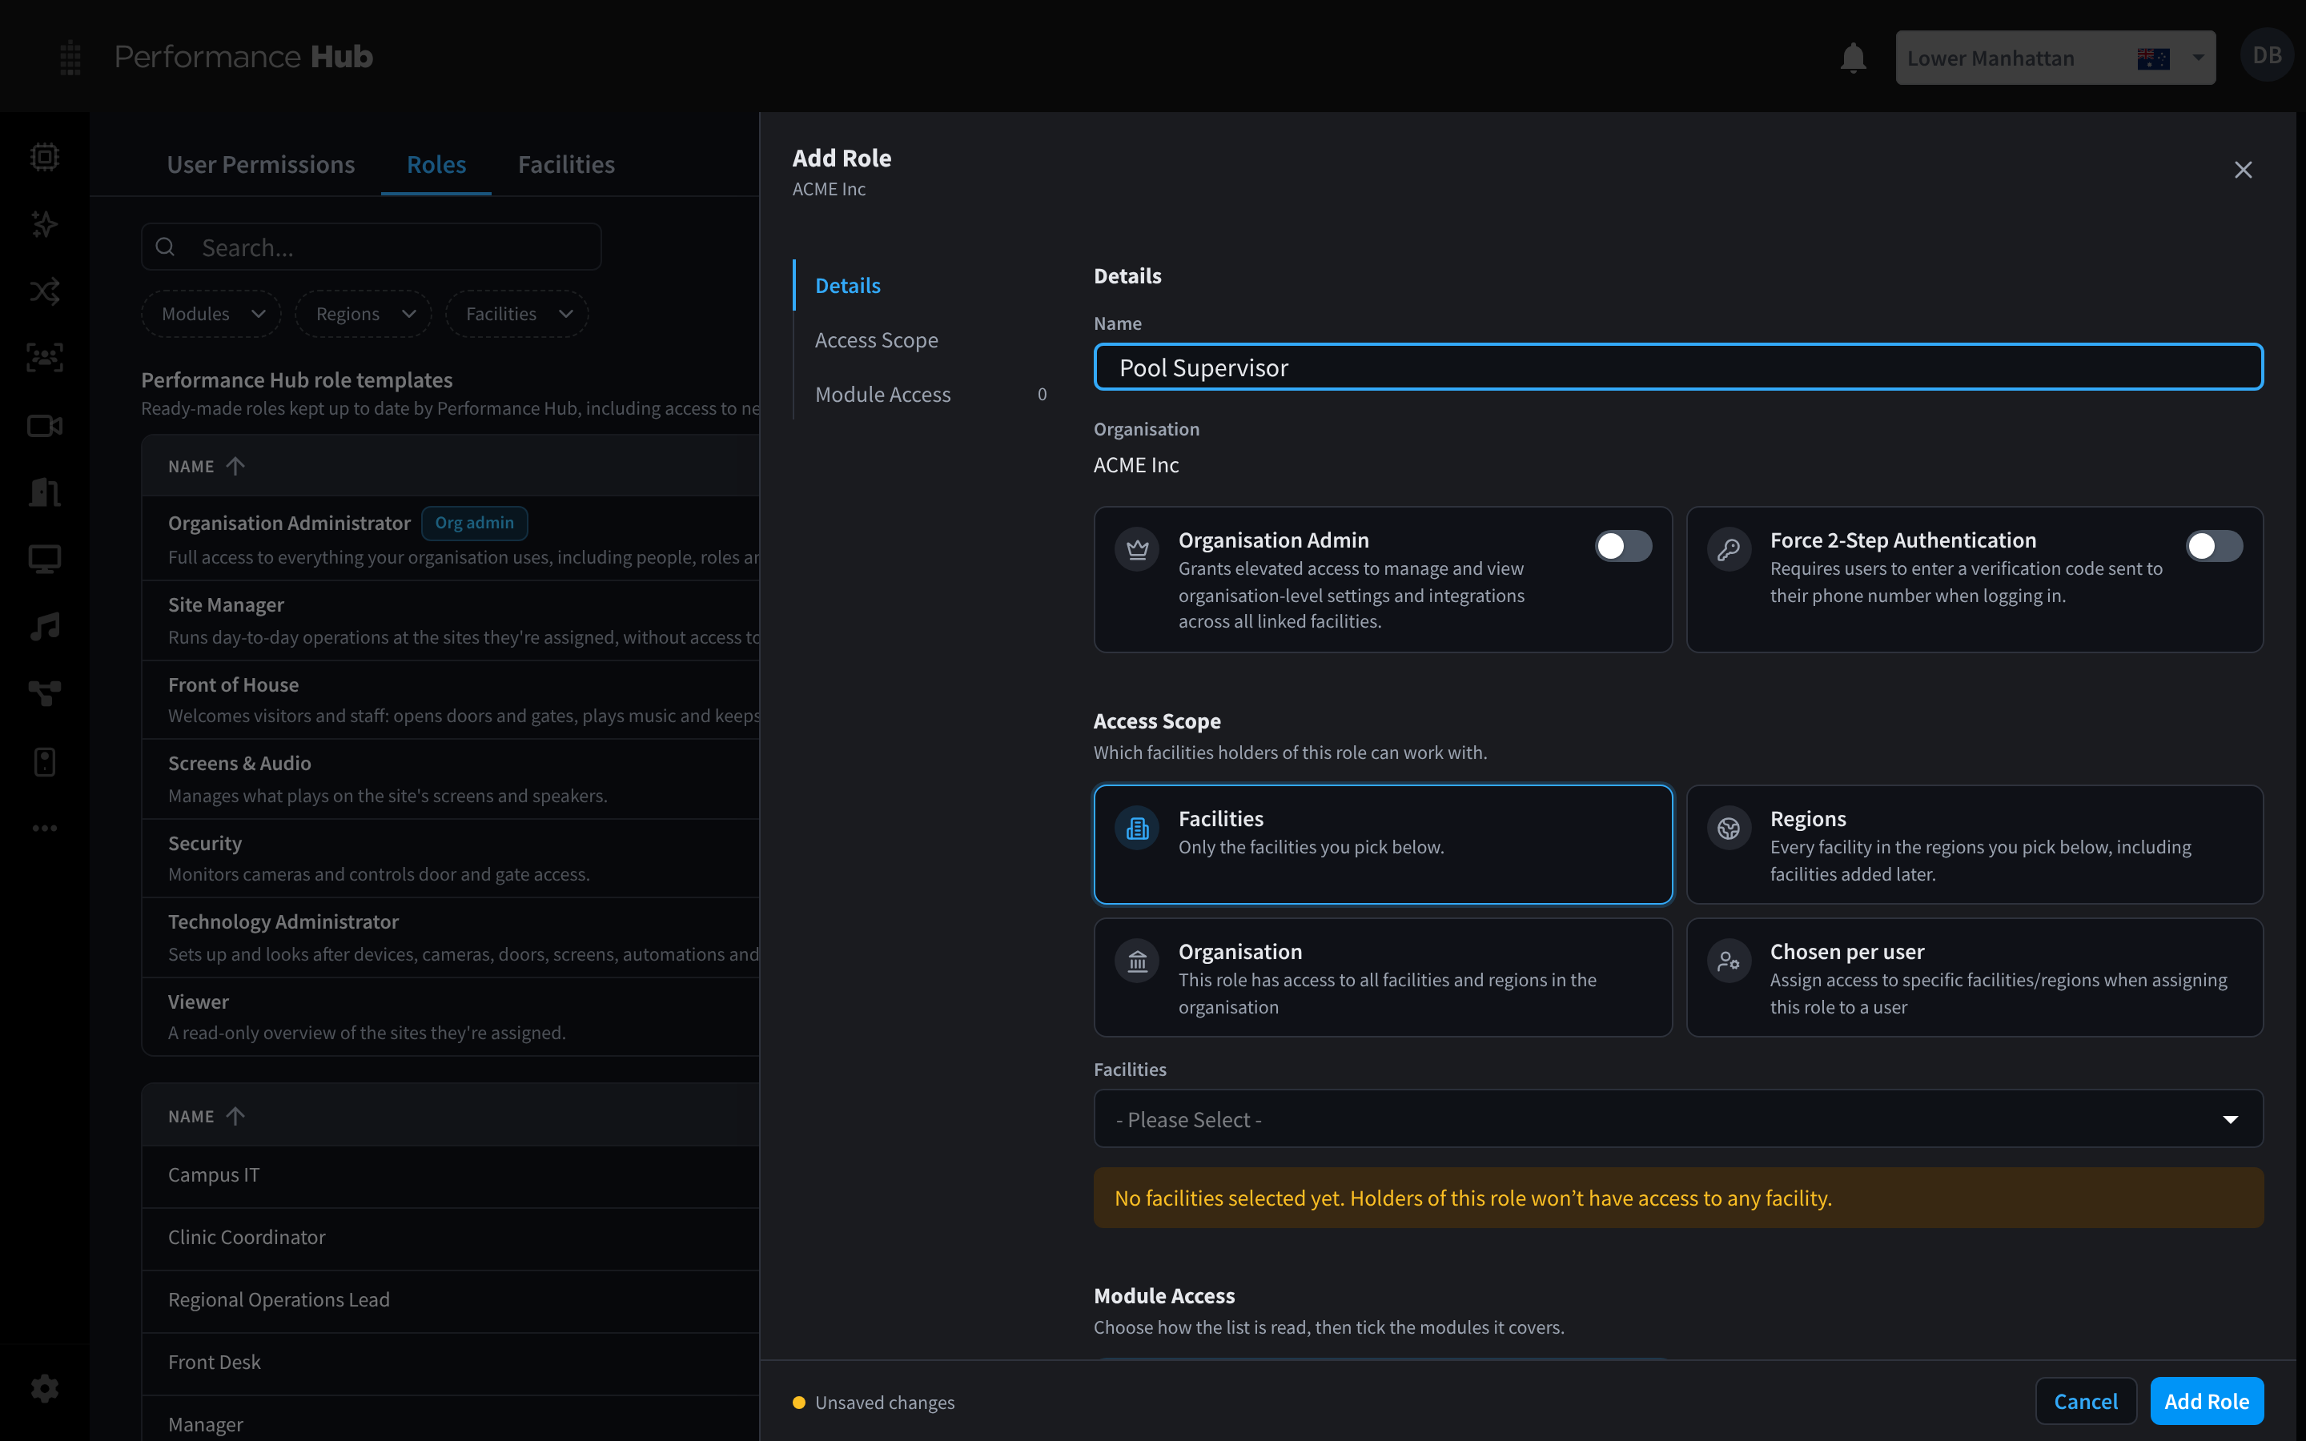
Task: Switch to the Facilities tab
Action: click(x=566, y=164)
